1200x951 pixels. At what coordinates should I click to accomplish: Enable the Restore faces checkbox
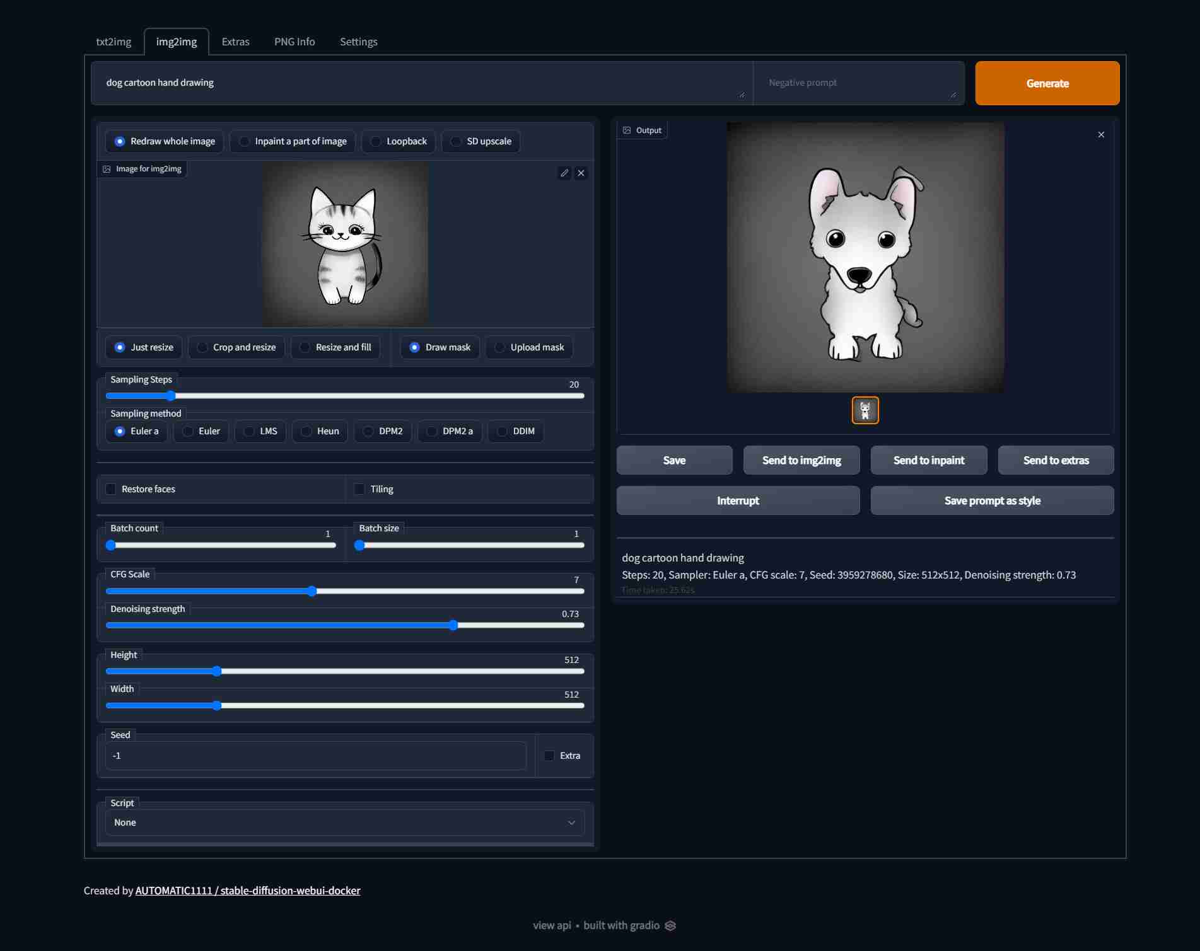(x=112, y=489)
